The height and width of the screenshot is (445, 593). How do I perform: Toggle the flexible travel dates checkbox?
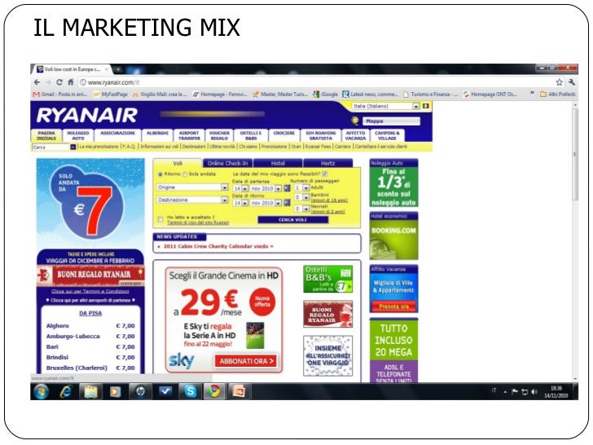pos(324,174)
